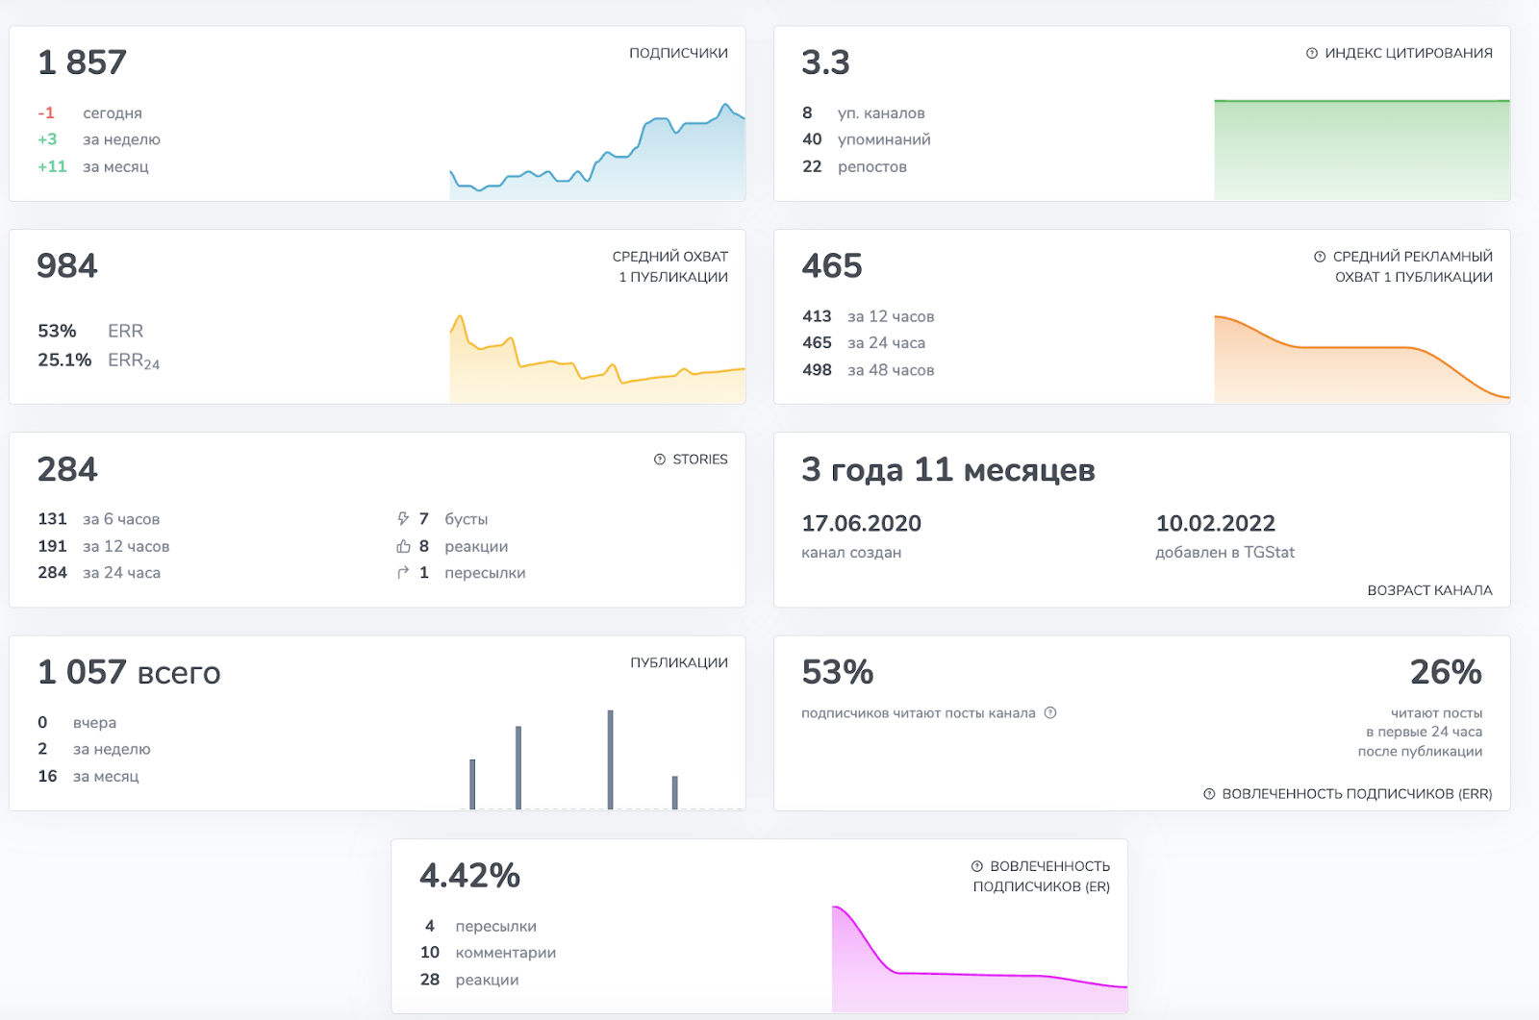Select the large '26%' value
1539x1020 pixels.
(x=1446, y=672)
